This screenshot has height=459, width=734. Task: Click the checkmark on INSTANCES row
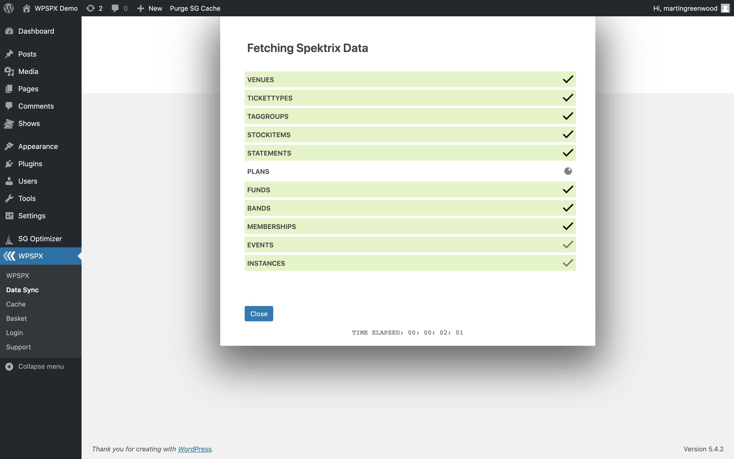568,263
